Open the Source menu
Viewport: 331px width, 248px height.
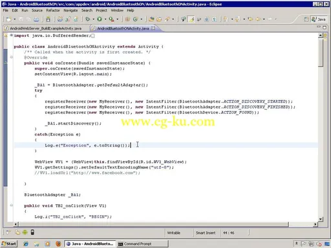[x=37, y=10]
